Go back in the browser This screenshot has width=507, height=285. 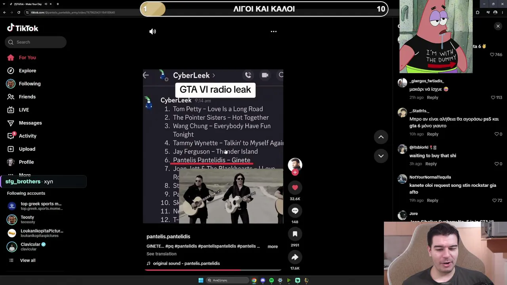pyautogui.click(x=4, y=12)
